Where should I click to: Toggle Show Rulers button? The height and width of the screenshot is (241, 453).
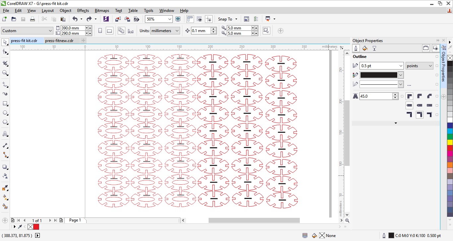tap(190, 19)
